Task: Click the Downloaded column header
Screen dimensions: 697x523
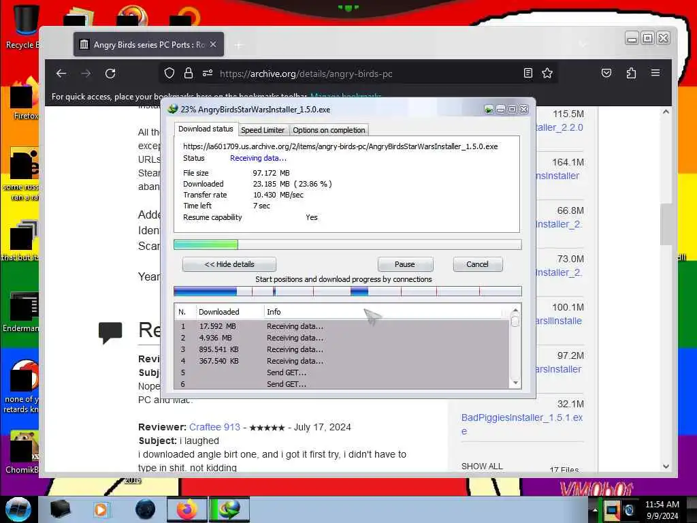Action: pyautogui.click(x=230, y=312)
